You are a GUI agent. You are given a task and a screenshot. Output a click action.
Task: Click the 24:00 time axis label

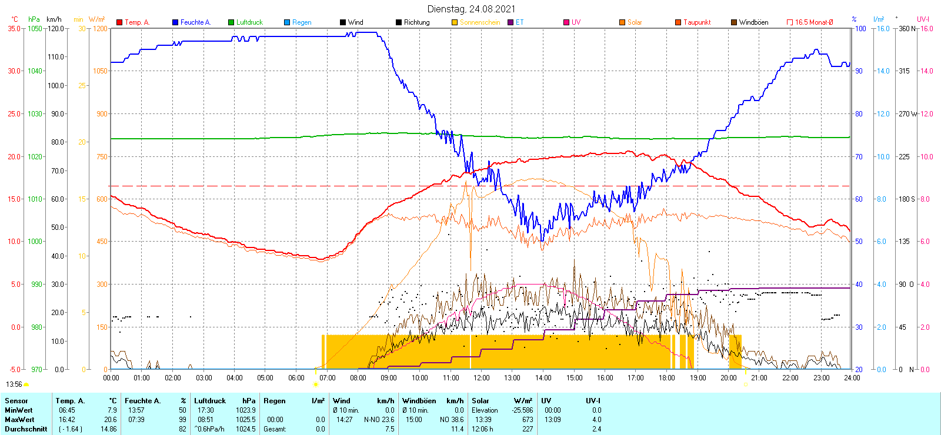pos(852,378)
